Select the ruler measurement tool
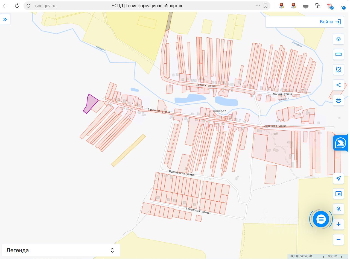The width and height of the screenshot is (350, 259). coord(338,54)
